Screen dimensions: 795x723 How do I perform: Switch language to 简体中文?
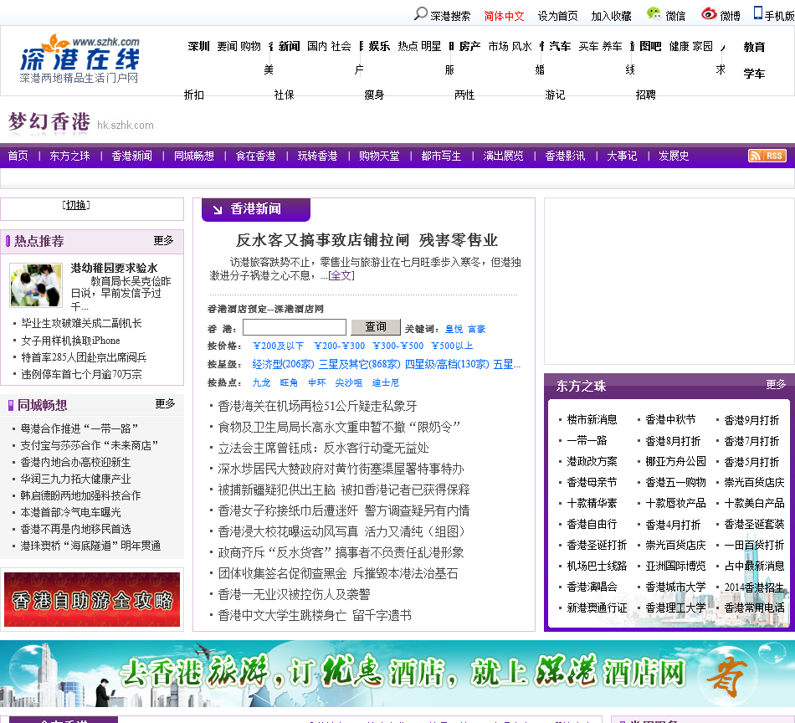click(x=504, y=16)
